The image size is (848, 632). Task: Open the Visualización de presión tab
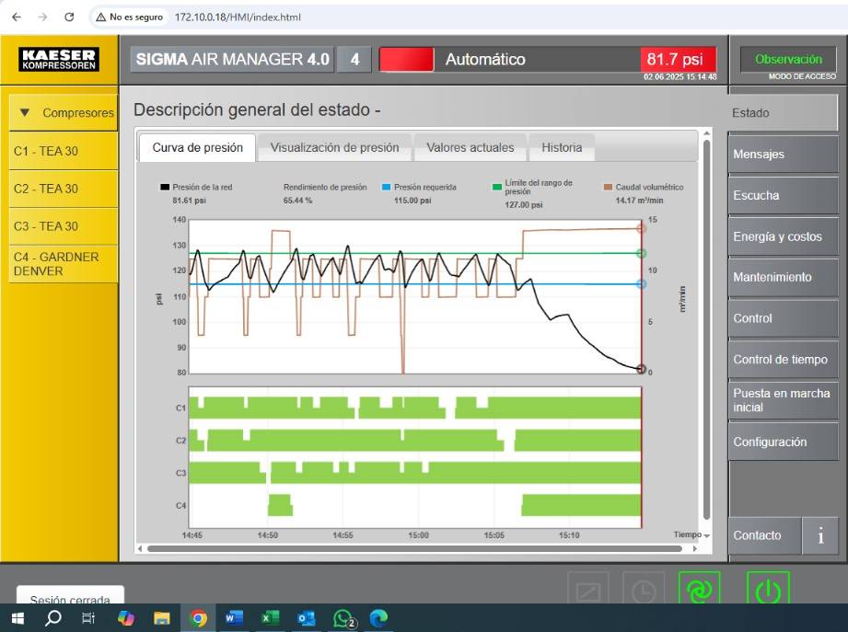point(335,147)
